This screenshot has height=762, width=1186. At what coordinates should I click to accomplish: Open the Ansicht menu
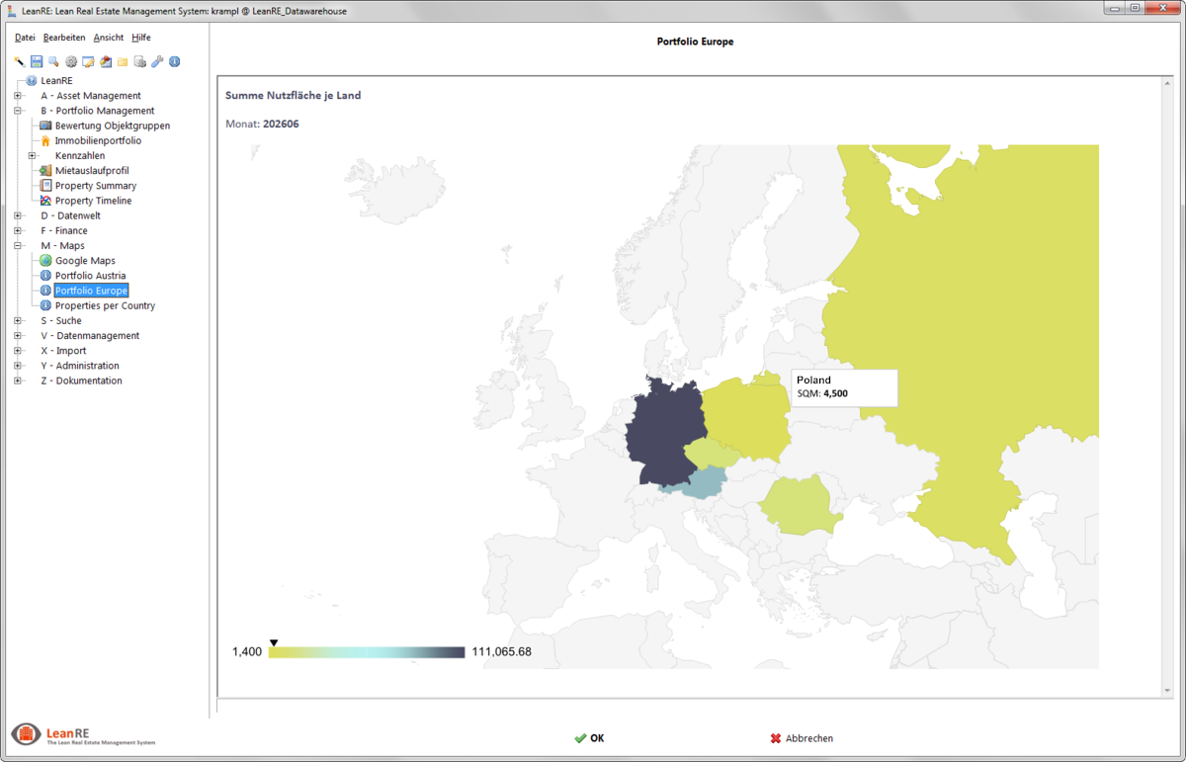tap(109, 38)
